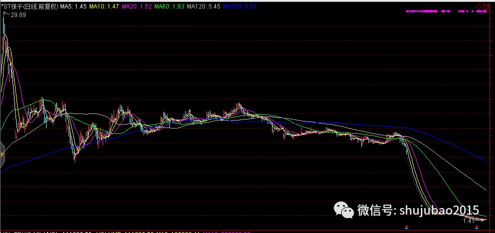Click the VOL-TDX indicator label at bottom
The image size is (495, 233).
click(x=21, y=232)
